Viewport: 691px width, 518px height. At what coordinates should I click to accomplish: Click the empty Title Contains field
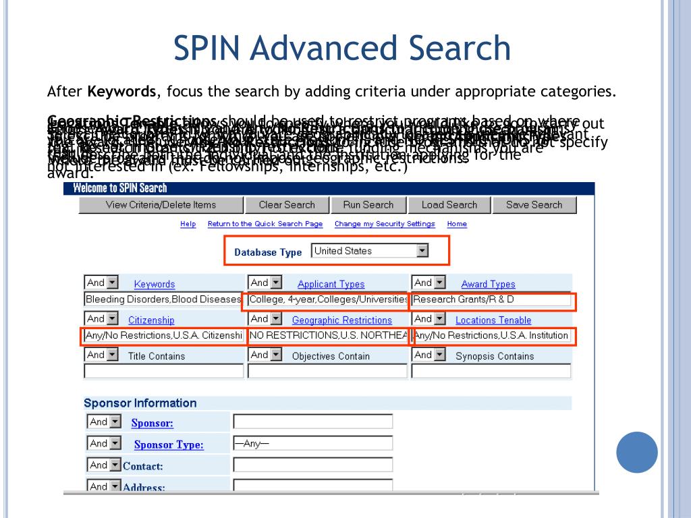click(163, 372)
